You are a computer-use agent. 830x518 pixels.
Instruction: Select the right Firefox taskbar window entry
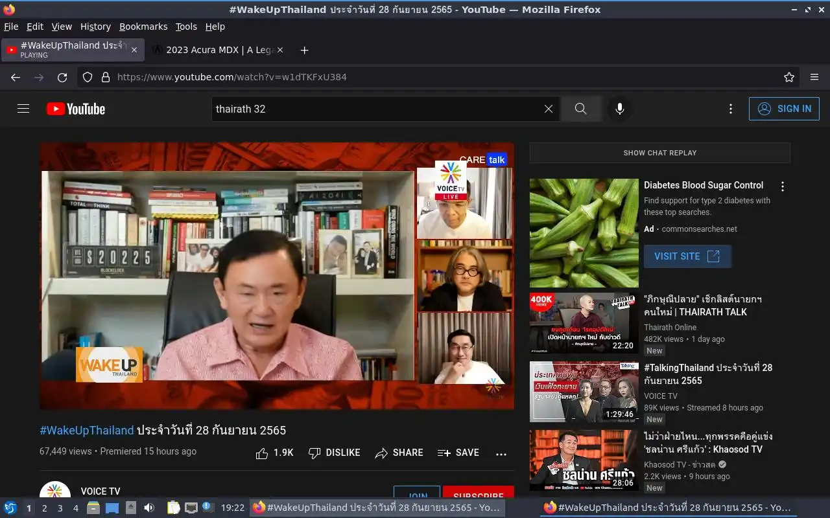(x=669, y=508)
